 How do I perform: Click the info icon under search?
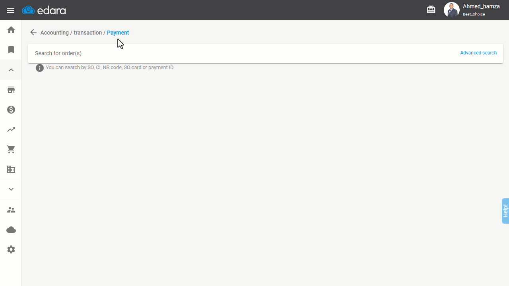coord(40,68)
